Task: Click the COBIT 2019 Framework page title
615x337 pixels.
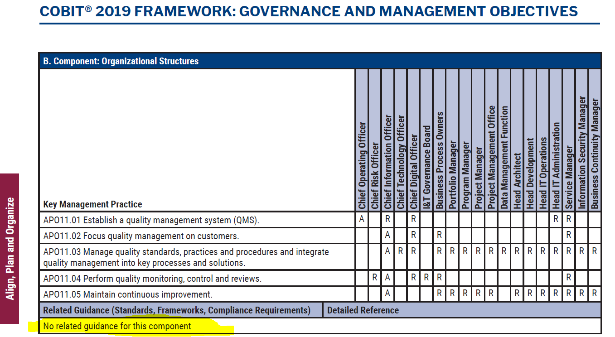Action: pos(309,10)
